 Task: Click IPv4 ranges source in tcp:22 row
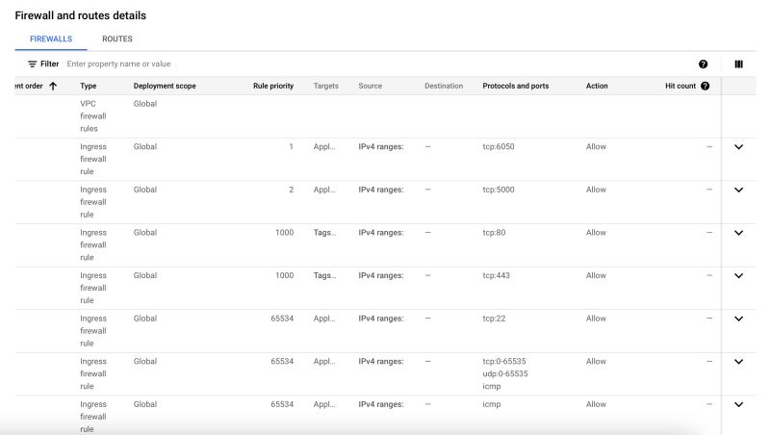381,319
